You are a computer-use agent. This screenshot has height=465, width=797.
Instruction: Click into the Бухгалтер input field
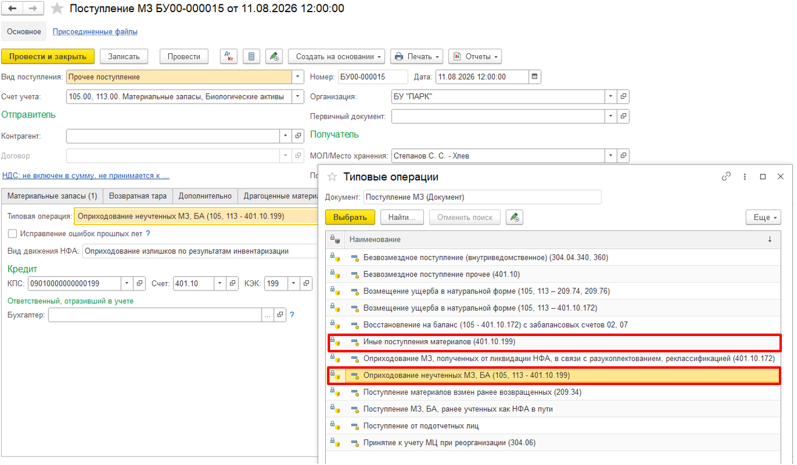point(155,315)
